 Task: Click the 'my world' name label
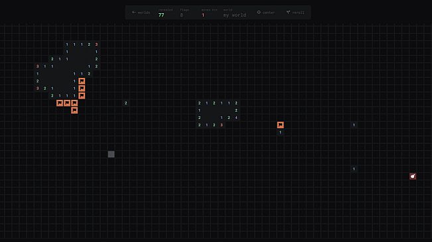235,15
